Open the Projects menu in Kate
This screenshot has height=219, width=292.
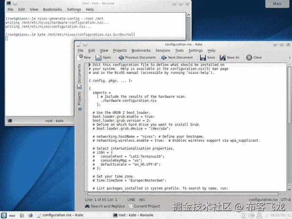[120, 50]
